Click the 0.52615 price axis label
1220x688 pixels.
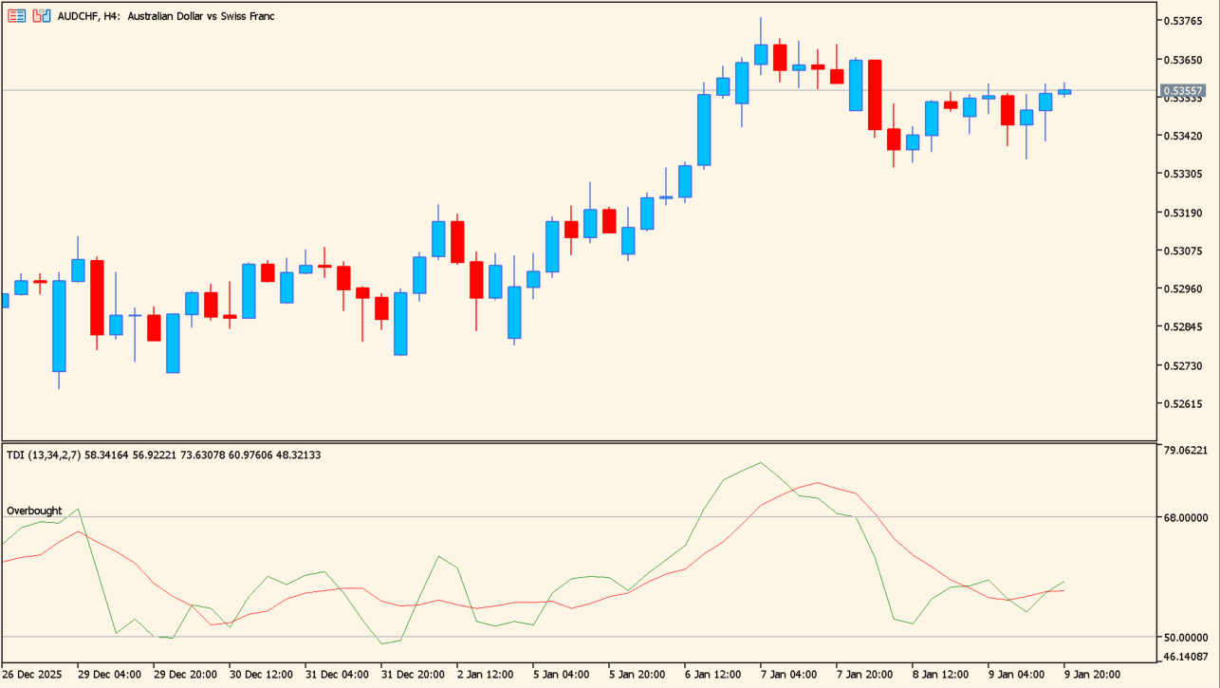1184,404
